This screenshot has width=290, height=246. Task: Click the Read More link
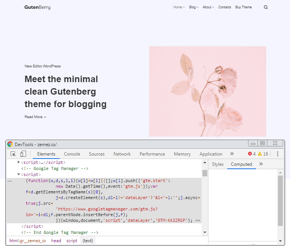coord(35,117)
